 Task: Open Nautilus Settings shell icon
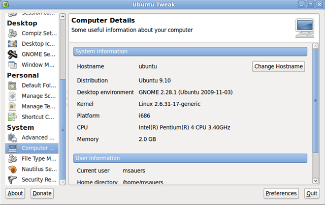coord(12,169)
